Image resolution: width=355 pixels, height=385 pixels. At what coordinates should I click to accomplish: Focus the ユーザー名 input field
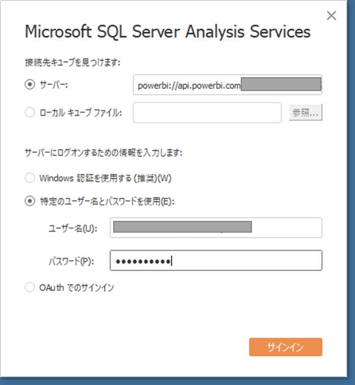click(216, 228)
